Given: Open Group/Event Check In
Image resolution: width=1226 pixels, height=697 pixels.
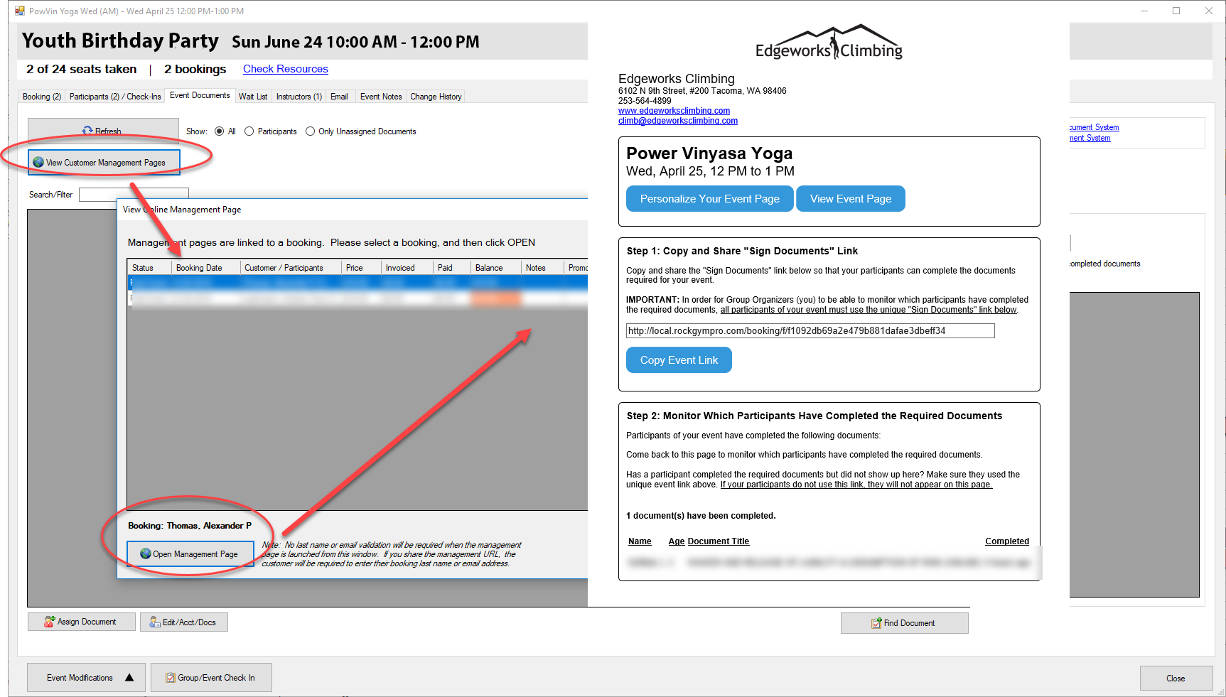Looking at the screenshot, I should tap(211, 678).
